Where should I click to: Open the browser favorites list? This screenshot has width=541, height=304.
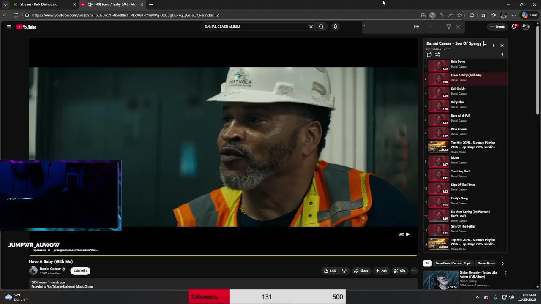[x=493, y=15]
